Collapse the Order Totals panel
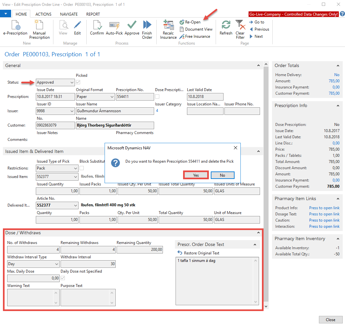This screenshot has height=326, width=345. (338, 66)
